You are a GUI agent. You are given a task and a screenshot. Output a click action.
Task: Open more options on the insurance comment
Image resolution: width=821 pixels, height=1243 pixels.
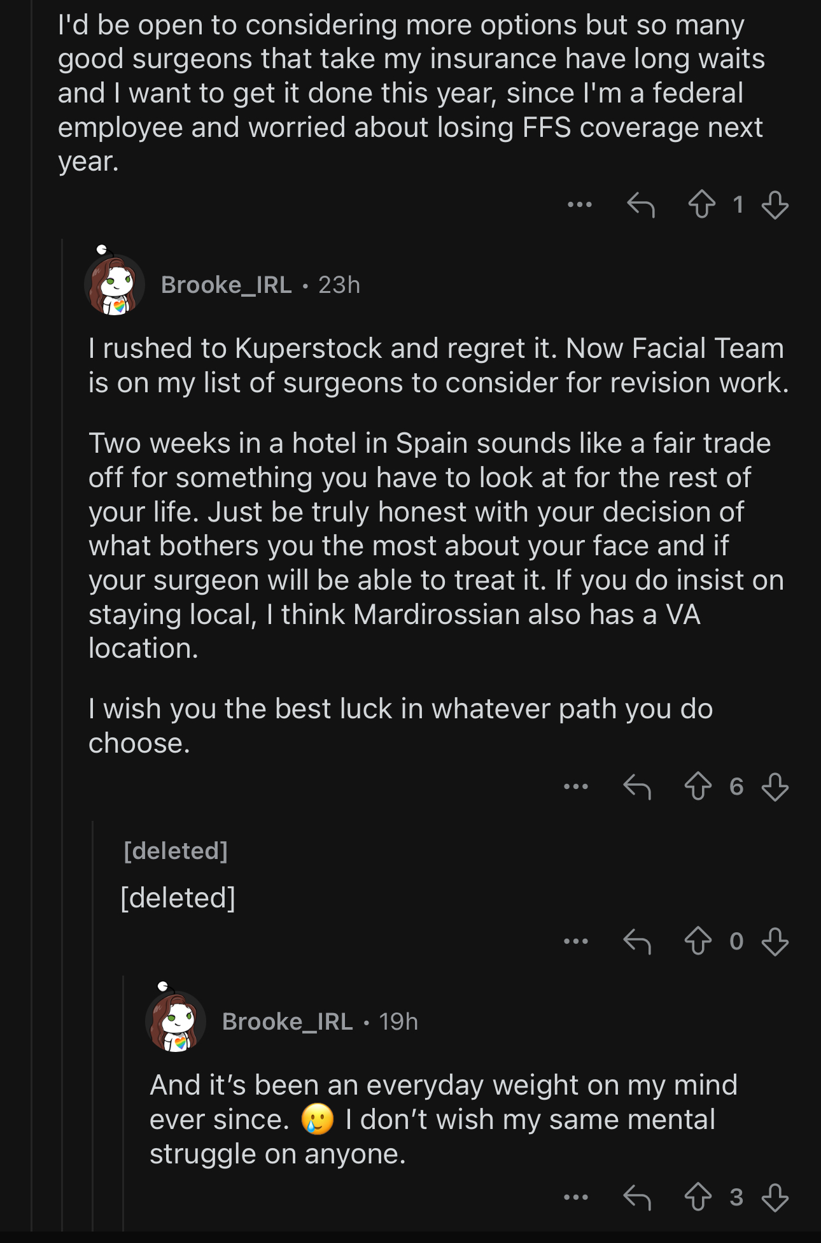point(579,205)
